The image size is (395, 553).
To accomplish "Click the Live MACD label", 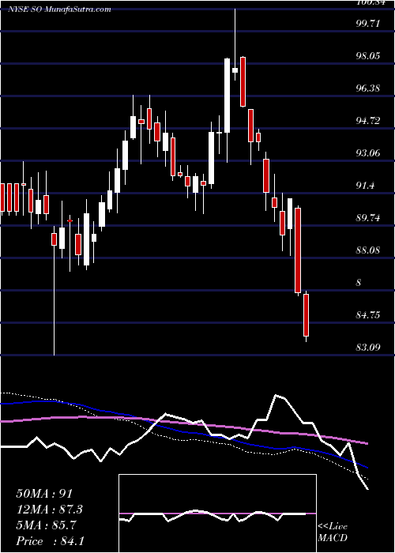I will (333, 532).
